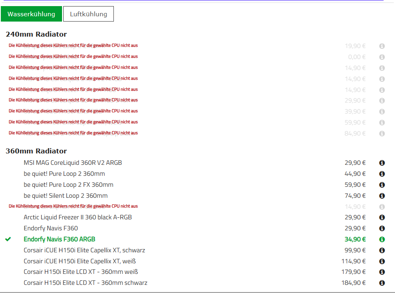
Task: Click greyed info icon in 360mm row priced 14,90 €
Action: tap(382, 207)
